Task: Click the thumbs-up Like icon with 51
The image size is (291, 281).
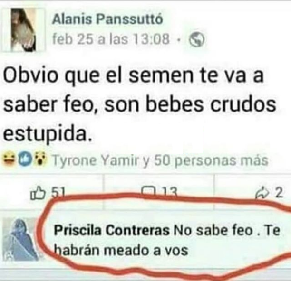Action: [37, 193]
